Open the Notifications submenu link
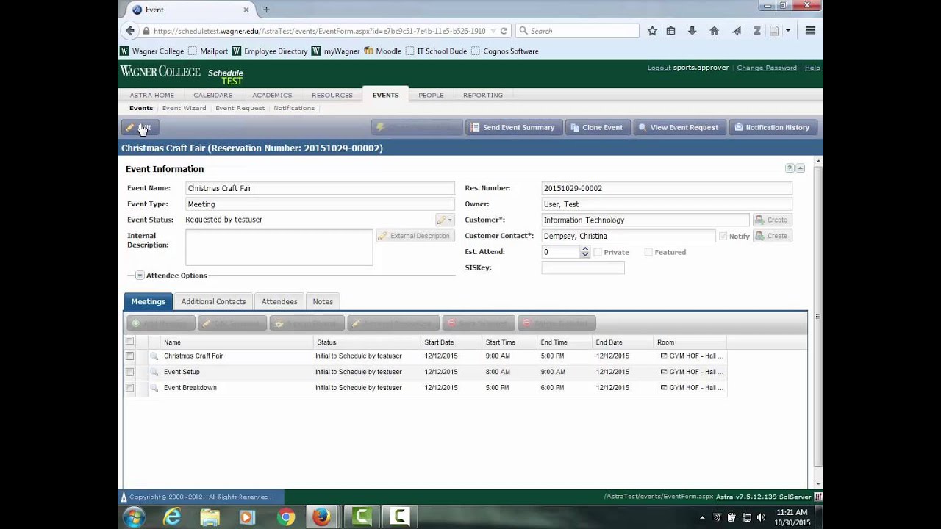Screen dimensions: 941x529 pos(294,108)
